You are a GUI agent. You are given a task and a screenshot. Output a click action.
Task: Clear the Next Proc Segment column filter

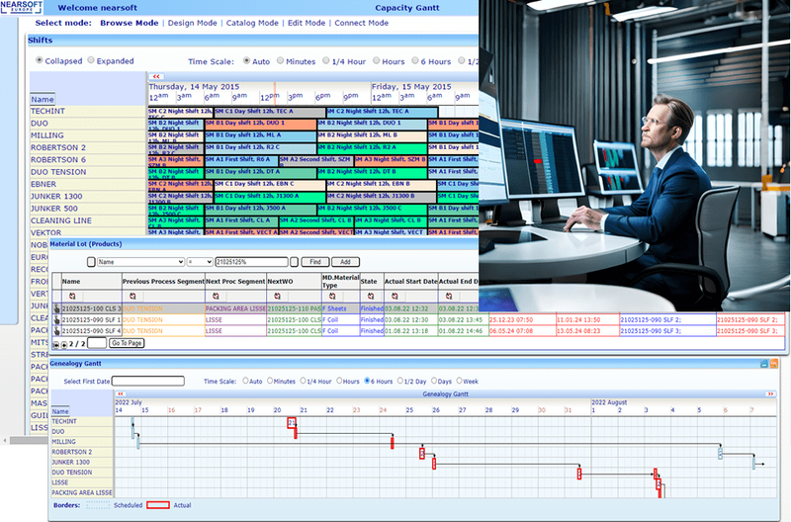pos(216,296)
